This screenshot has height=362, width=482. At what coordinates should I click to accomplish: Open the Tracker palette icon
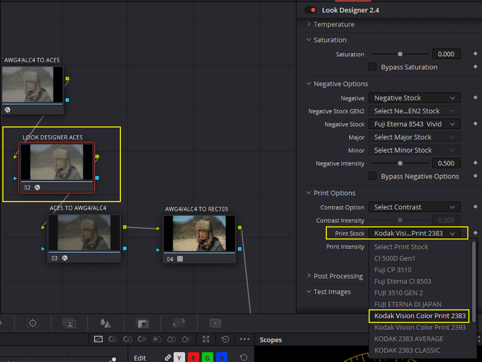tap(33, 323)
